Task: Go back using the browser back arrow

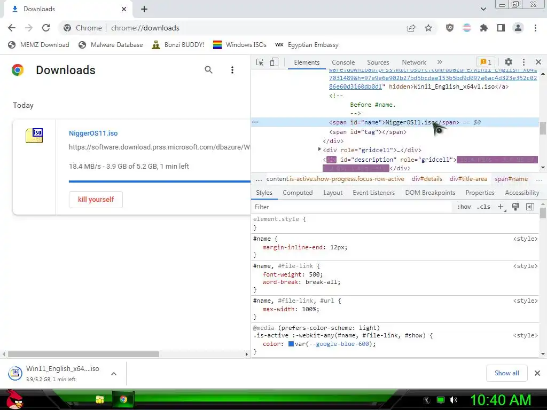Action: click(12, 28)
